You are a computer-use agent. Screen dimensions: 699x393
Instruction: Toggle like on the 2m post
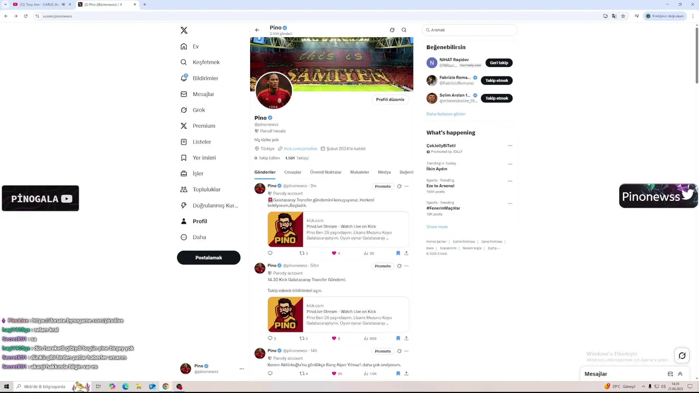[334, 253]
